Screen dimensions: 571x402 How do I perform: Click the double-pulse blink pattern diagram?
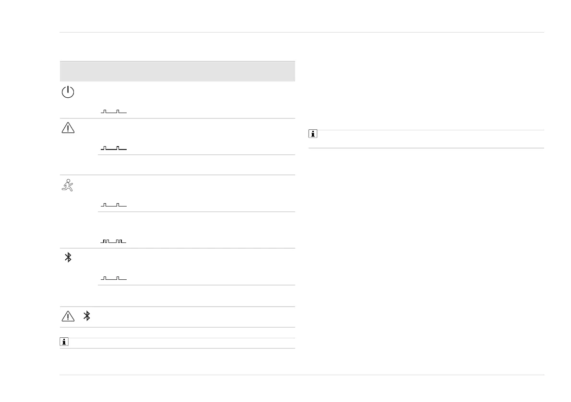[x=114, y=241]
